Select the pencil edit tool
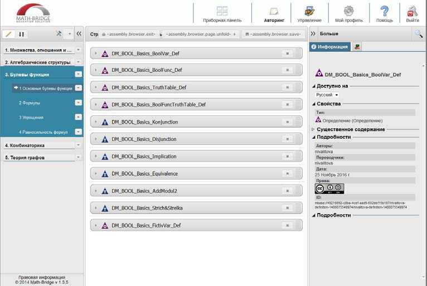This screenshot has width=427, height=286. (8, 34)
